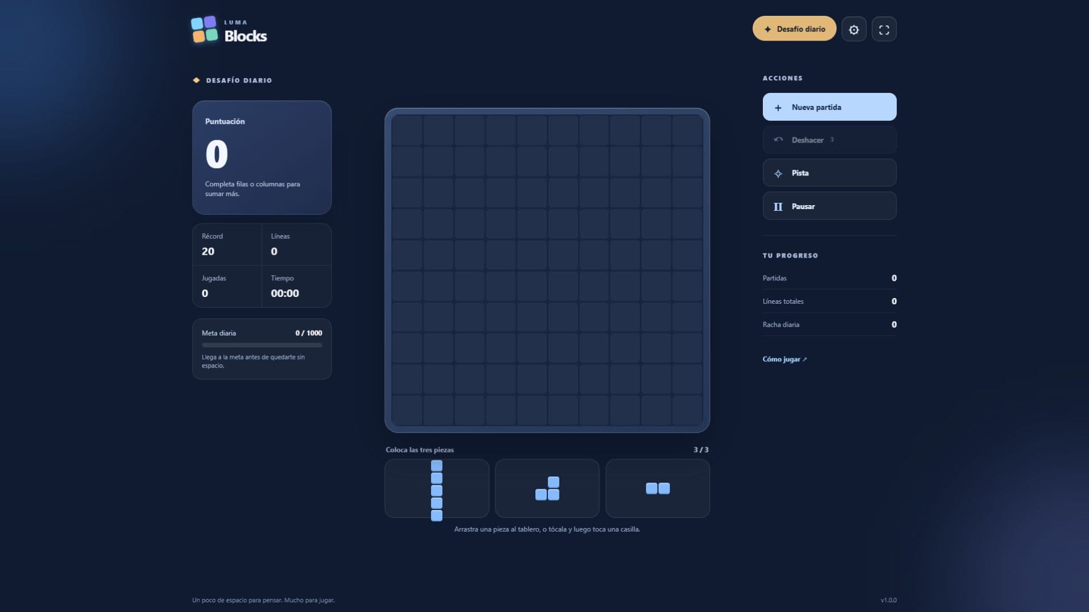This screenshot has width=1089, height=612.
Task: Click the pause bars icon
Action: (778, 206)
